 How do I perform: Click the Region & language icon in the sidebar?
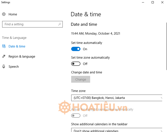point(4,57)
